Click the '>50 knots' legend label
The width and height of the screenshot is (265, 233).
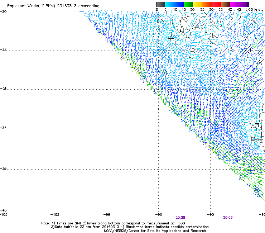click(x=255, y=10)
